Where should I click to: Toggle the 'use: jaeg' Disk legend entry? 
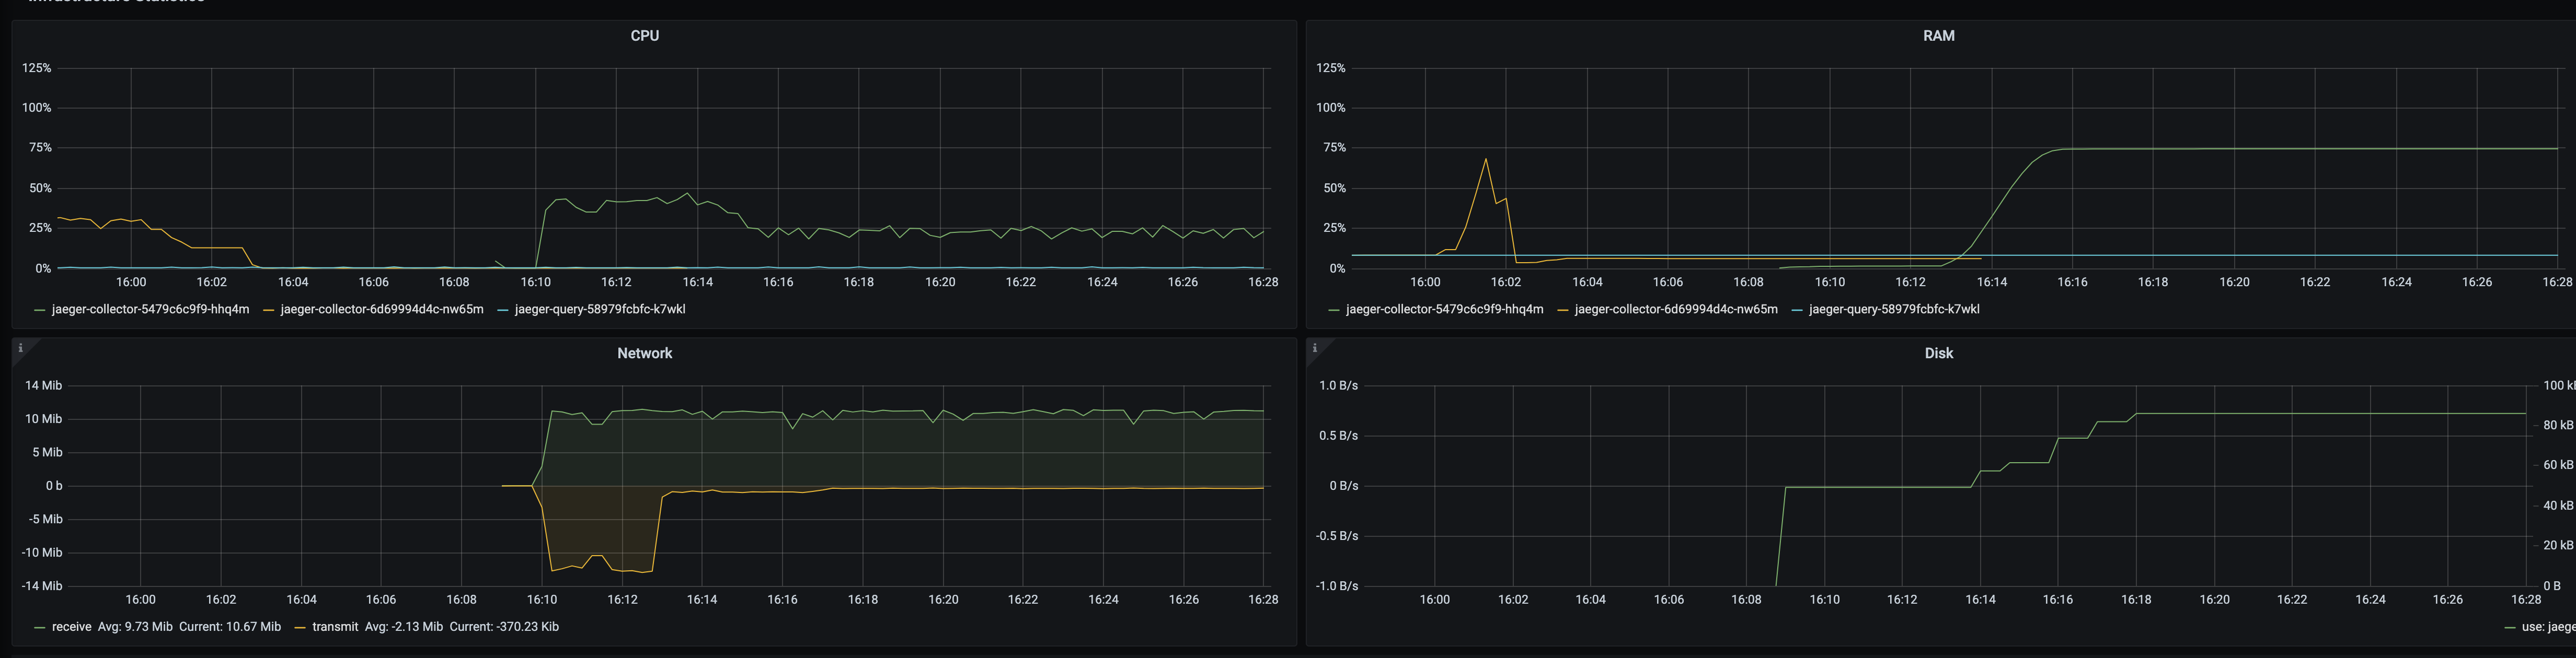[2547, 627]
